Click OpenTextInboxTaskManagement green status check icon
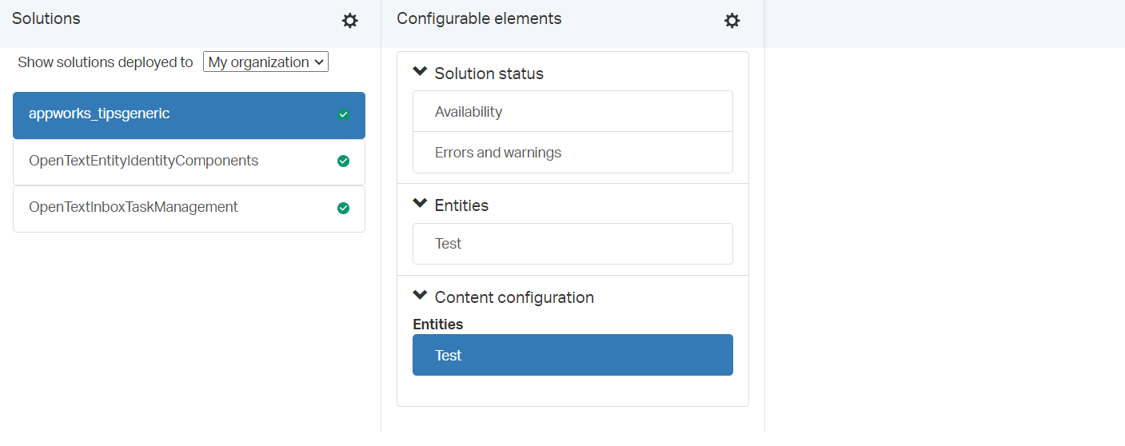This screenshot has width=1125, height=446. [x=343, y=208]
